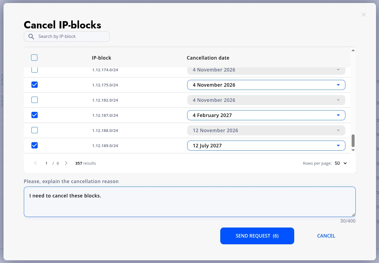Click the textarea resize handle icon
This screenshot has height=263, width=379.
click(x=353, y=215)
